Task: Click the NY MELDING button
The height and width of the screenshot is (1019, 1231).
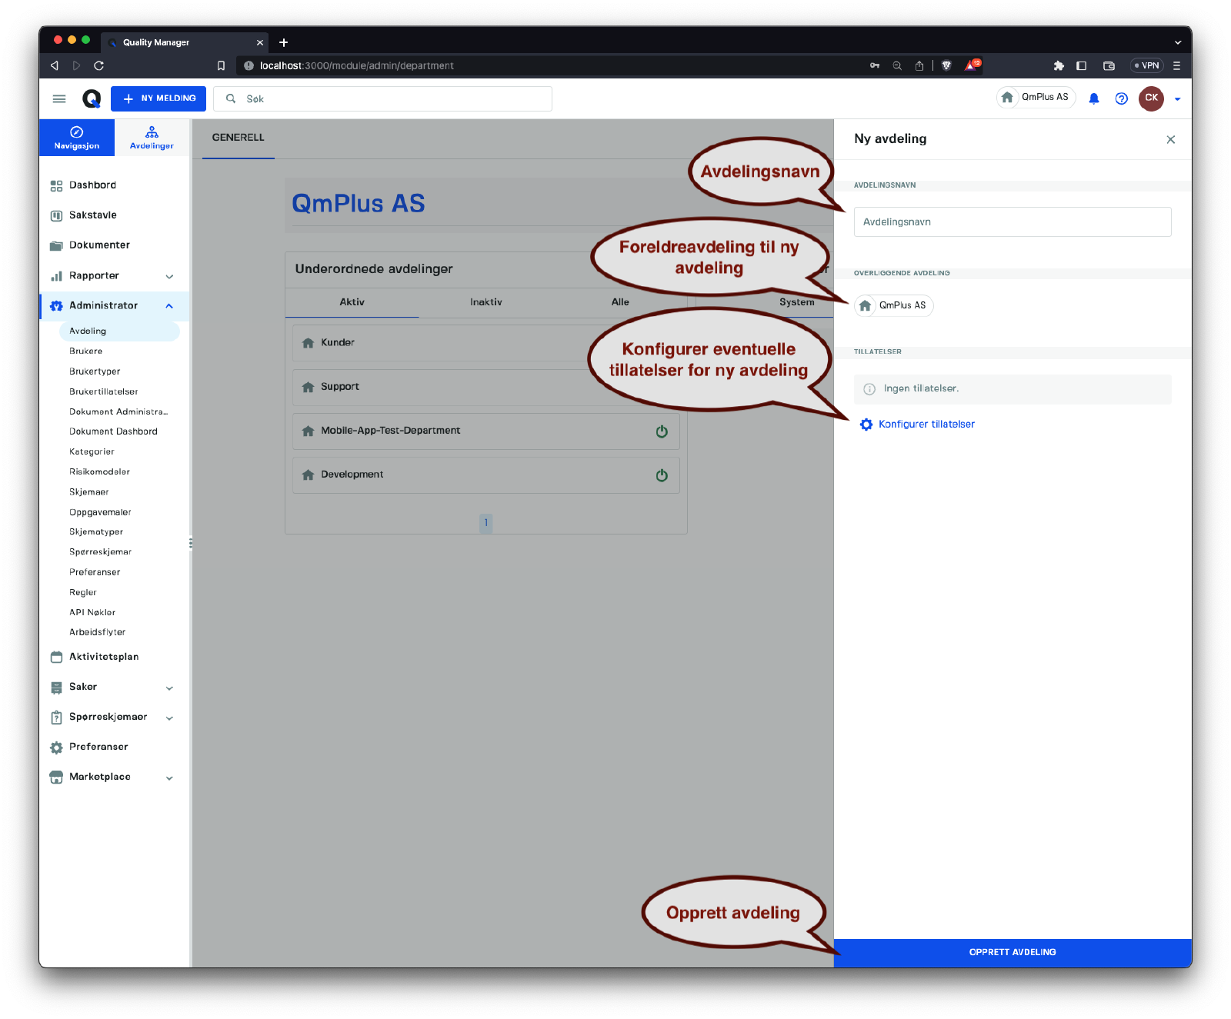Action: [158, 98]
